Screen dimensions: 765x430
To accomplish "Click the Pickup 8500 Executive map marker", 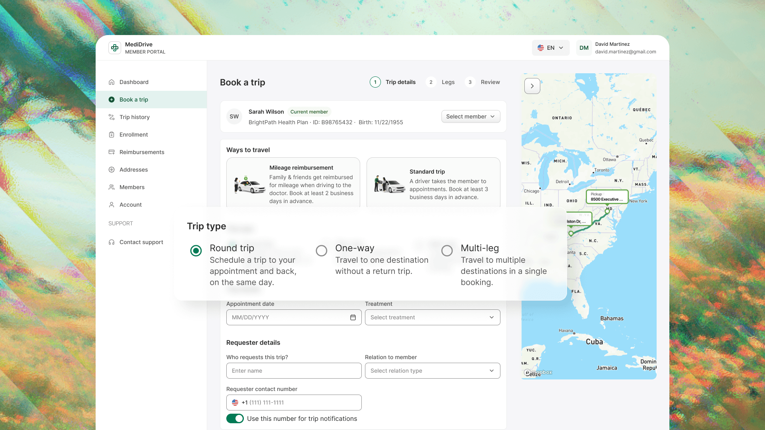I will point(607,197).
